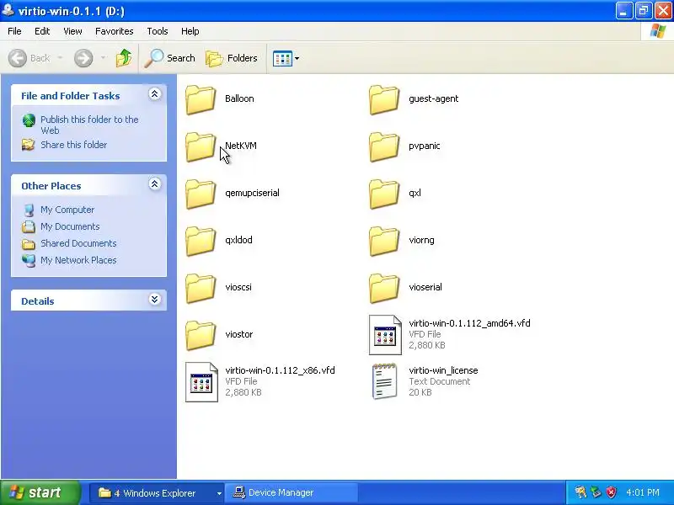The width and height of the screenshot is (674, 505).
Task: Click the virtio-win-0.1.112_amd64.vfd filename
Action: (x=469, y=323)
